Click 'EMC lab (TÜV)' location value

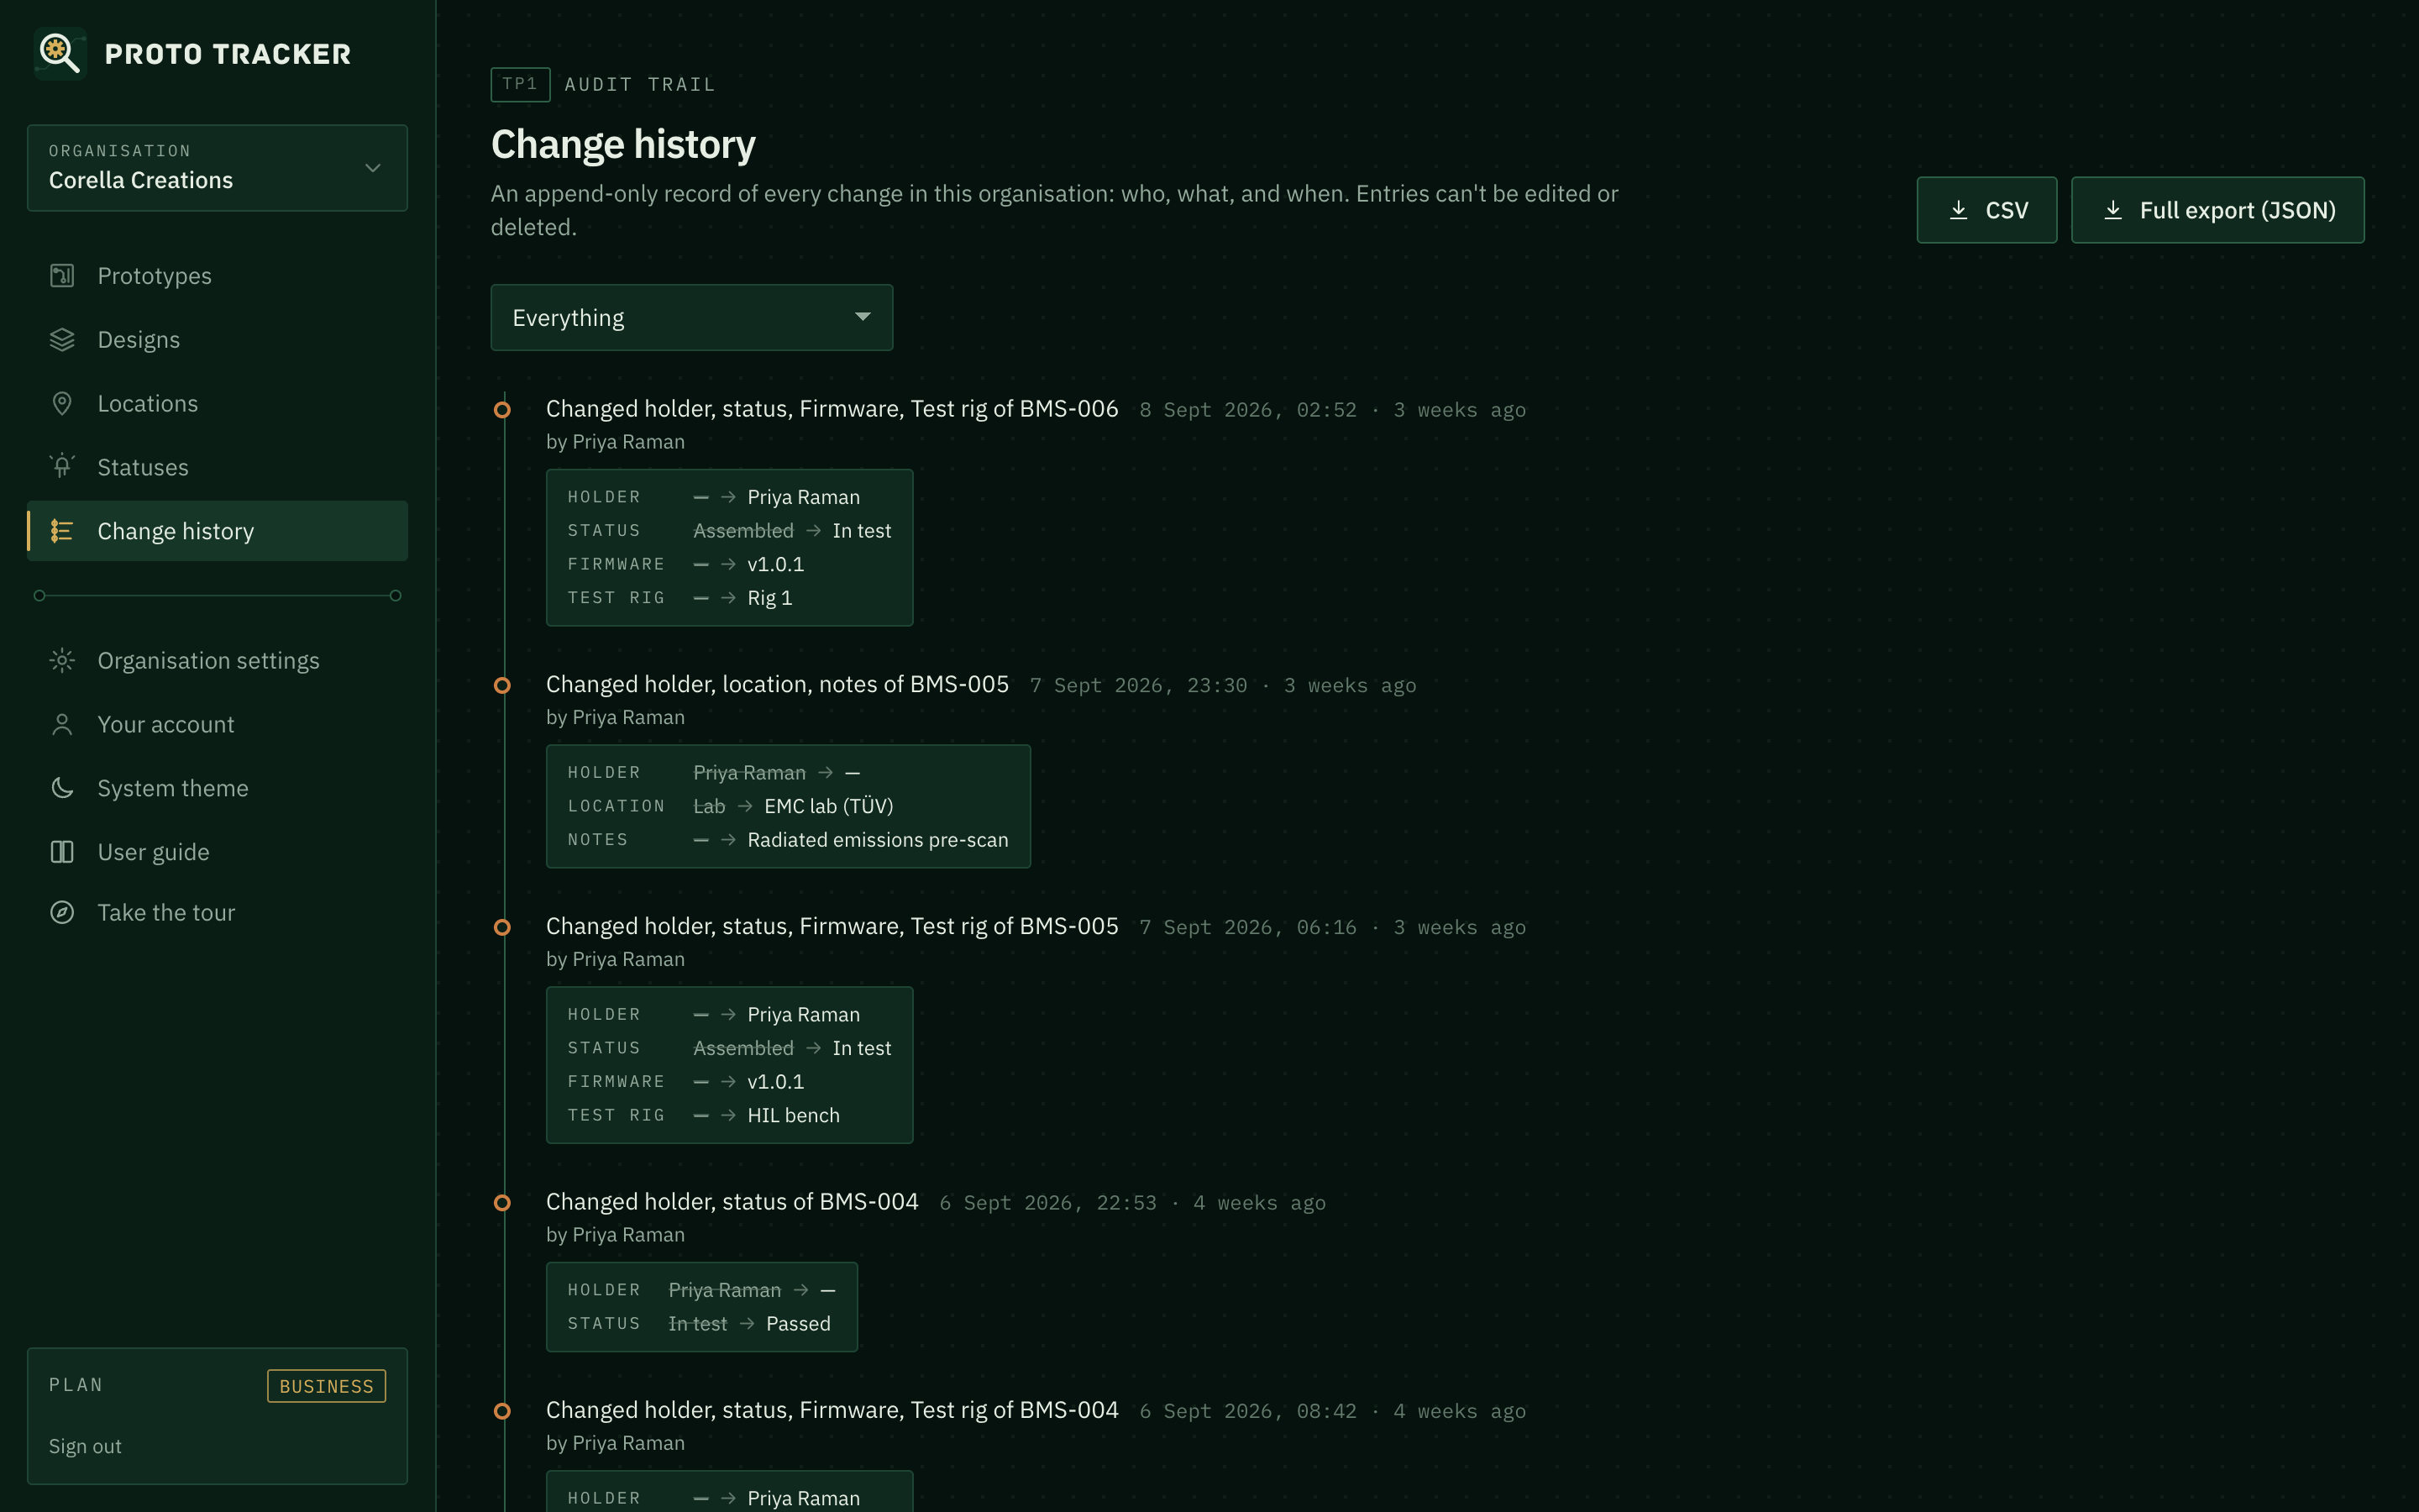(x=829, y=806)
